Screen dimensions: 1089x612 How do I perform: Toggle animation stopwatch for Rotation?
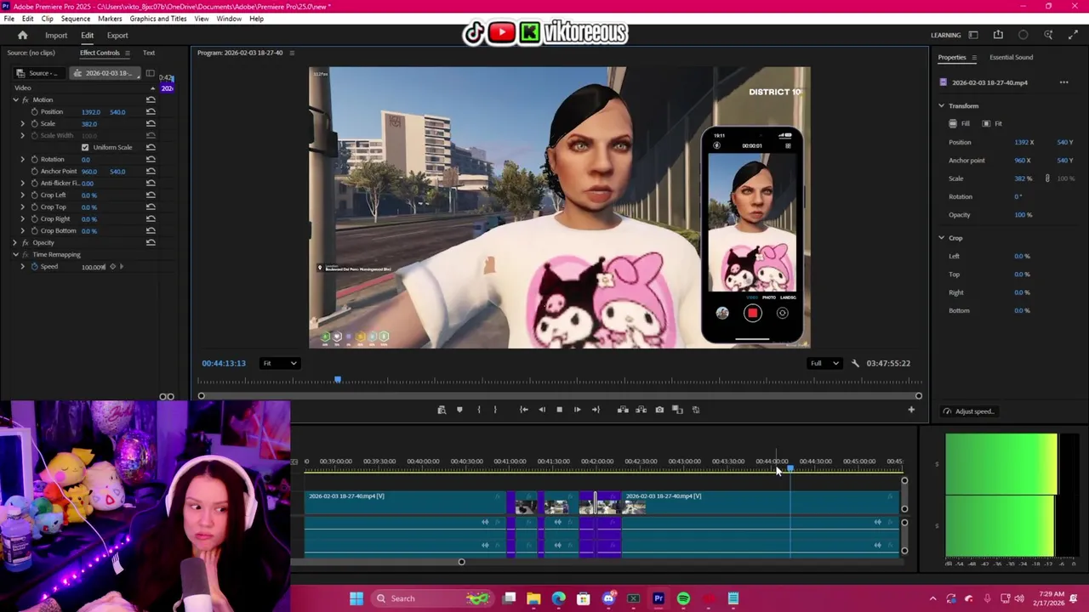pyautogui.click(x=35, y=159)
